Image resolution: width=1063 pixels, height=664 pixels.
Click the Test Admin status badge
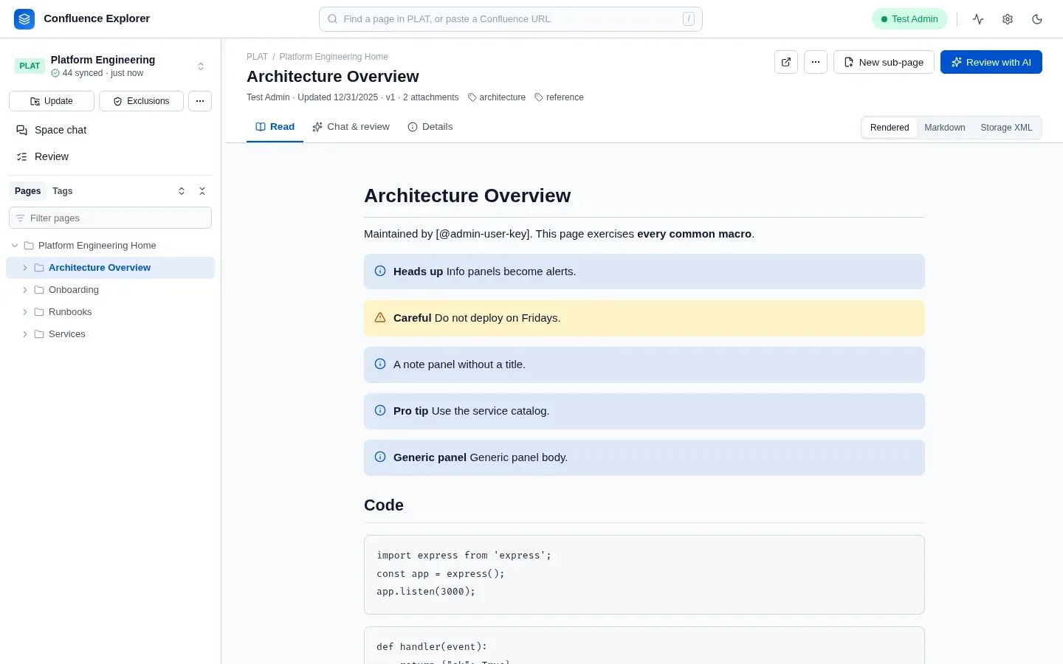pyautogui.click(x=909, y=19)
